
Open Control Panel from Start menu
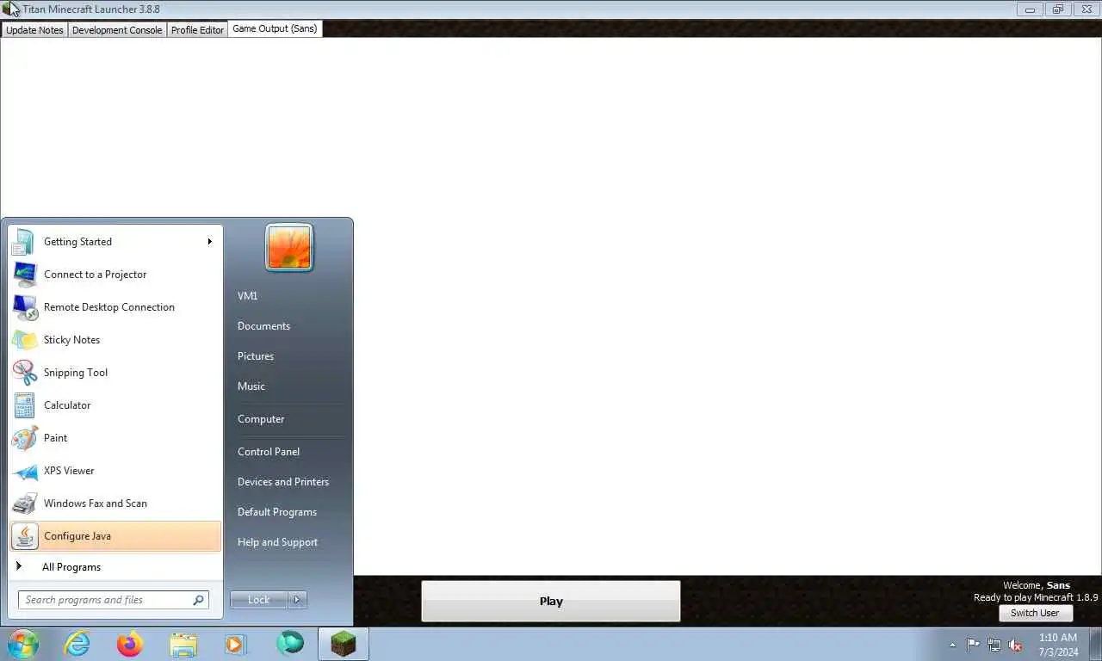269,452
